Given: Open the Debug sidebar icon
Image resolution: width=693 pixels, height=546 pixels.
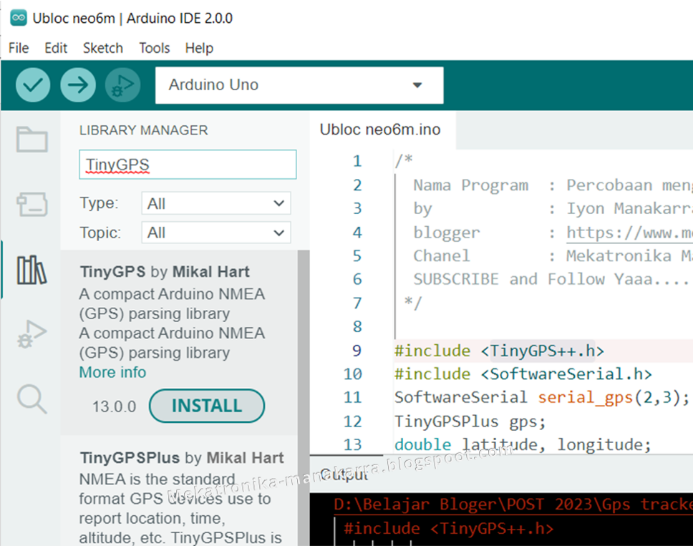Looking at the screenshot, I should [31, 334].
